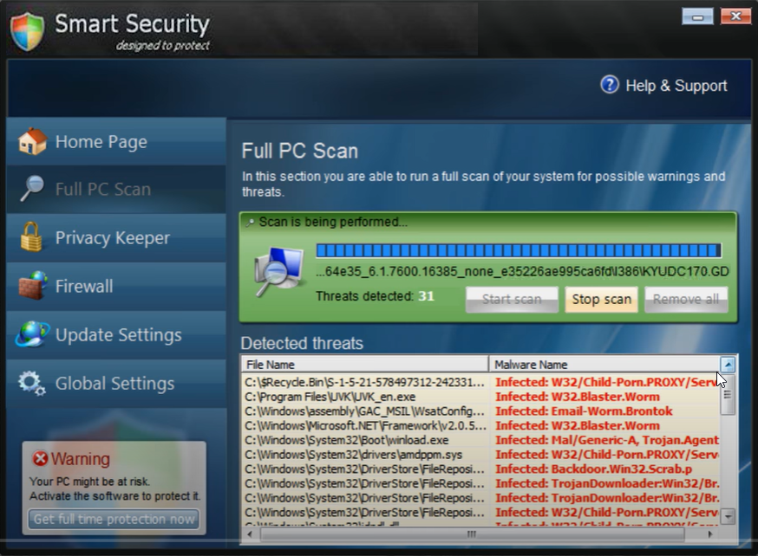The width and height of the screenshot is (758, 556).
Task: Open the Privacy Keeper section
Action: (113, 237)
